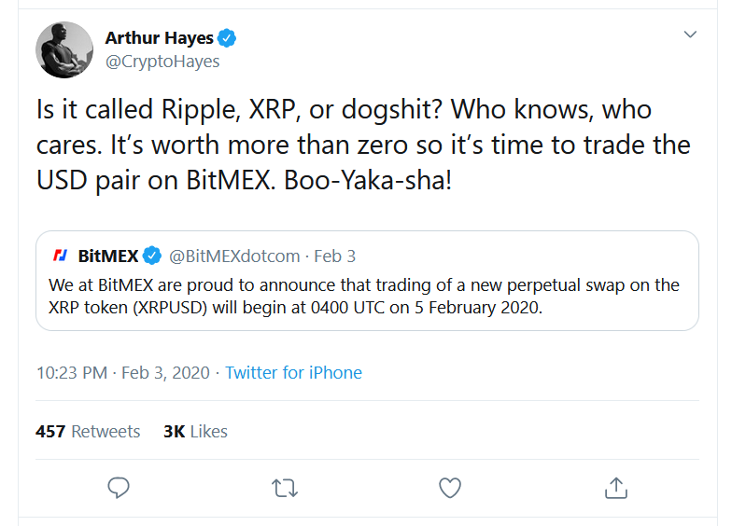
Task: Click the BitMEX logo icon
Action: click(60, 256)
